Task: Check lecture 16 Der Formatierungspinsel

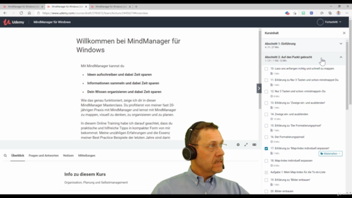Action: pos(266,137)
